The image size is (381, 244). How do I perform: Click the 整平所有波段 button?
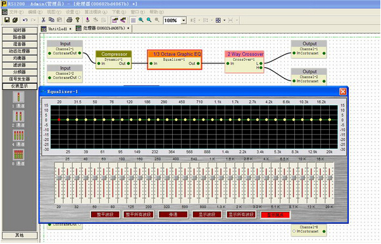click(139, 215)
